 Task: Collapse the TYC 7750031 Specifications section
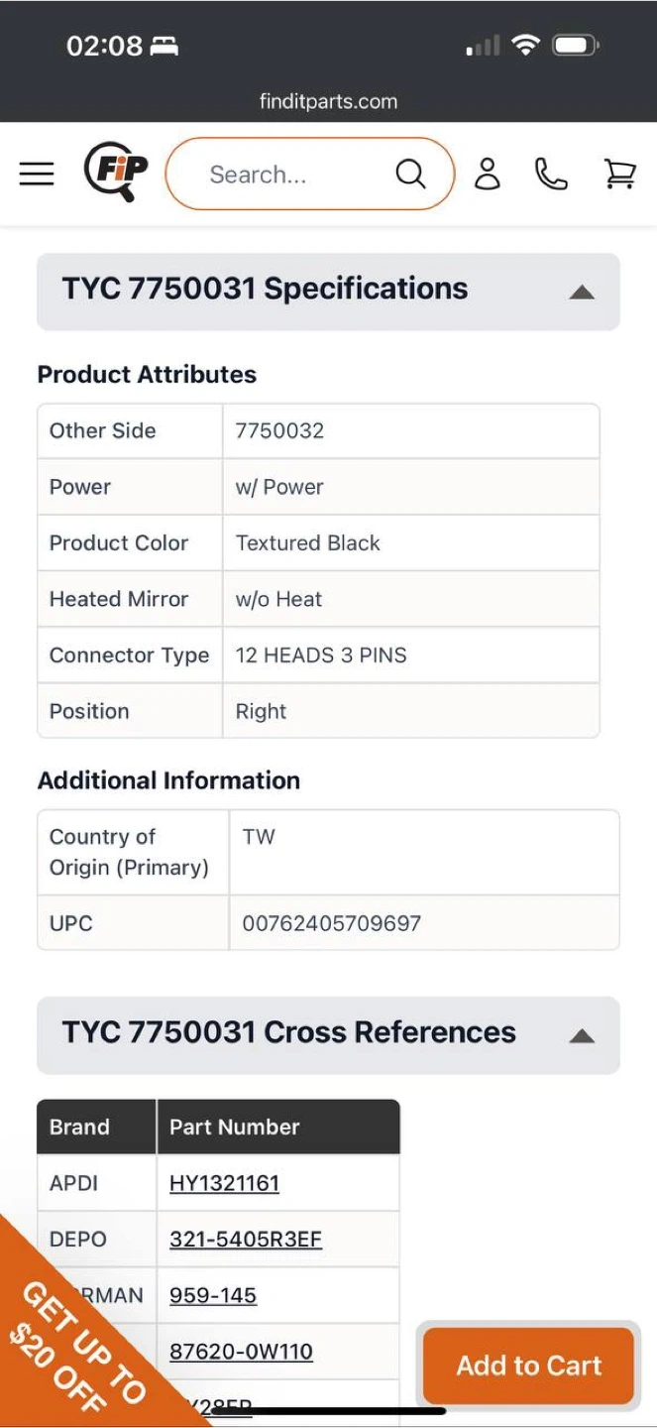coord(582,292)
